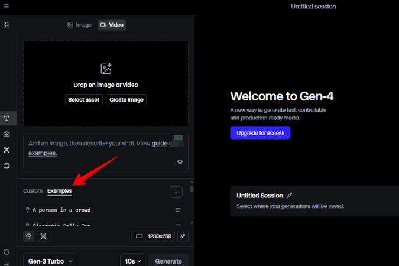Click the layers stack icon button

29,236
